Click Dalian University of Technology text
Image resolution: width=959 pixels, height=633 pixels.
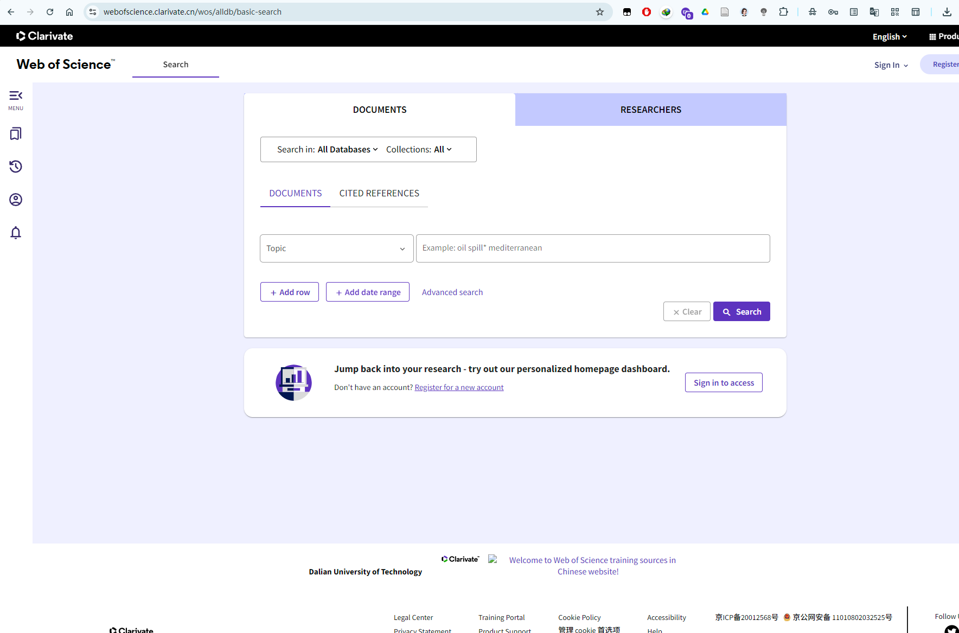(x=366, y=572)
